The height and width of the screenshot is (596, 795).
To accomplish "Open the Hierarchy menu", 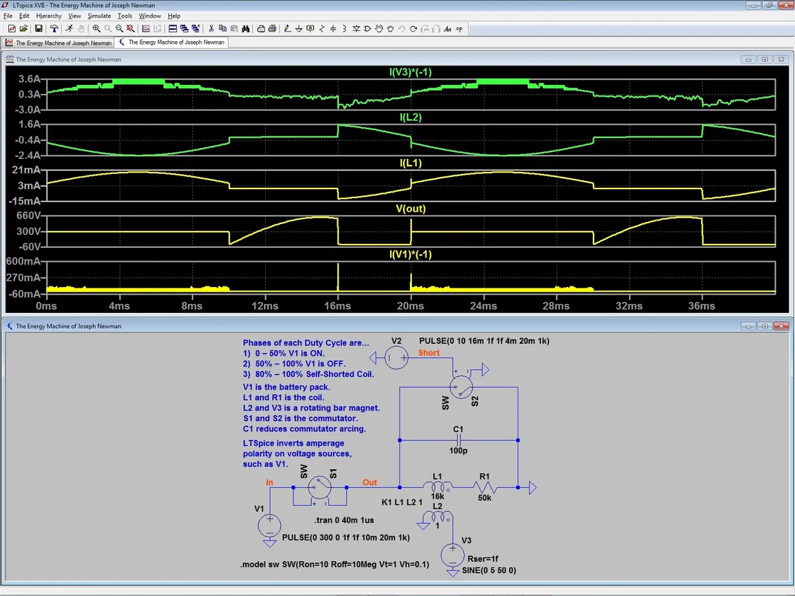I will pos(49,16).
